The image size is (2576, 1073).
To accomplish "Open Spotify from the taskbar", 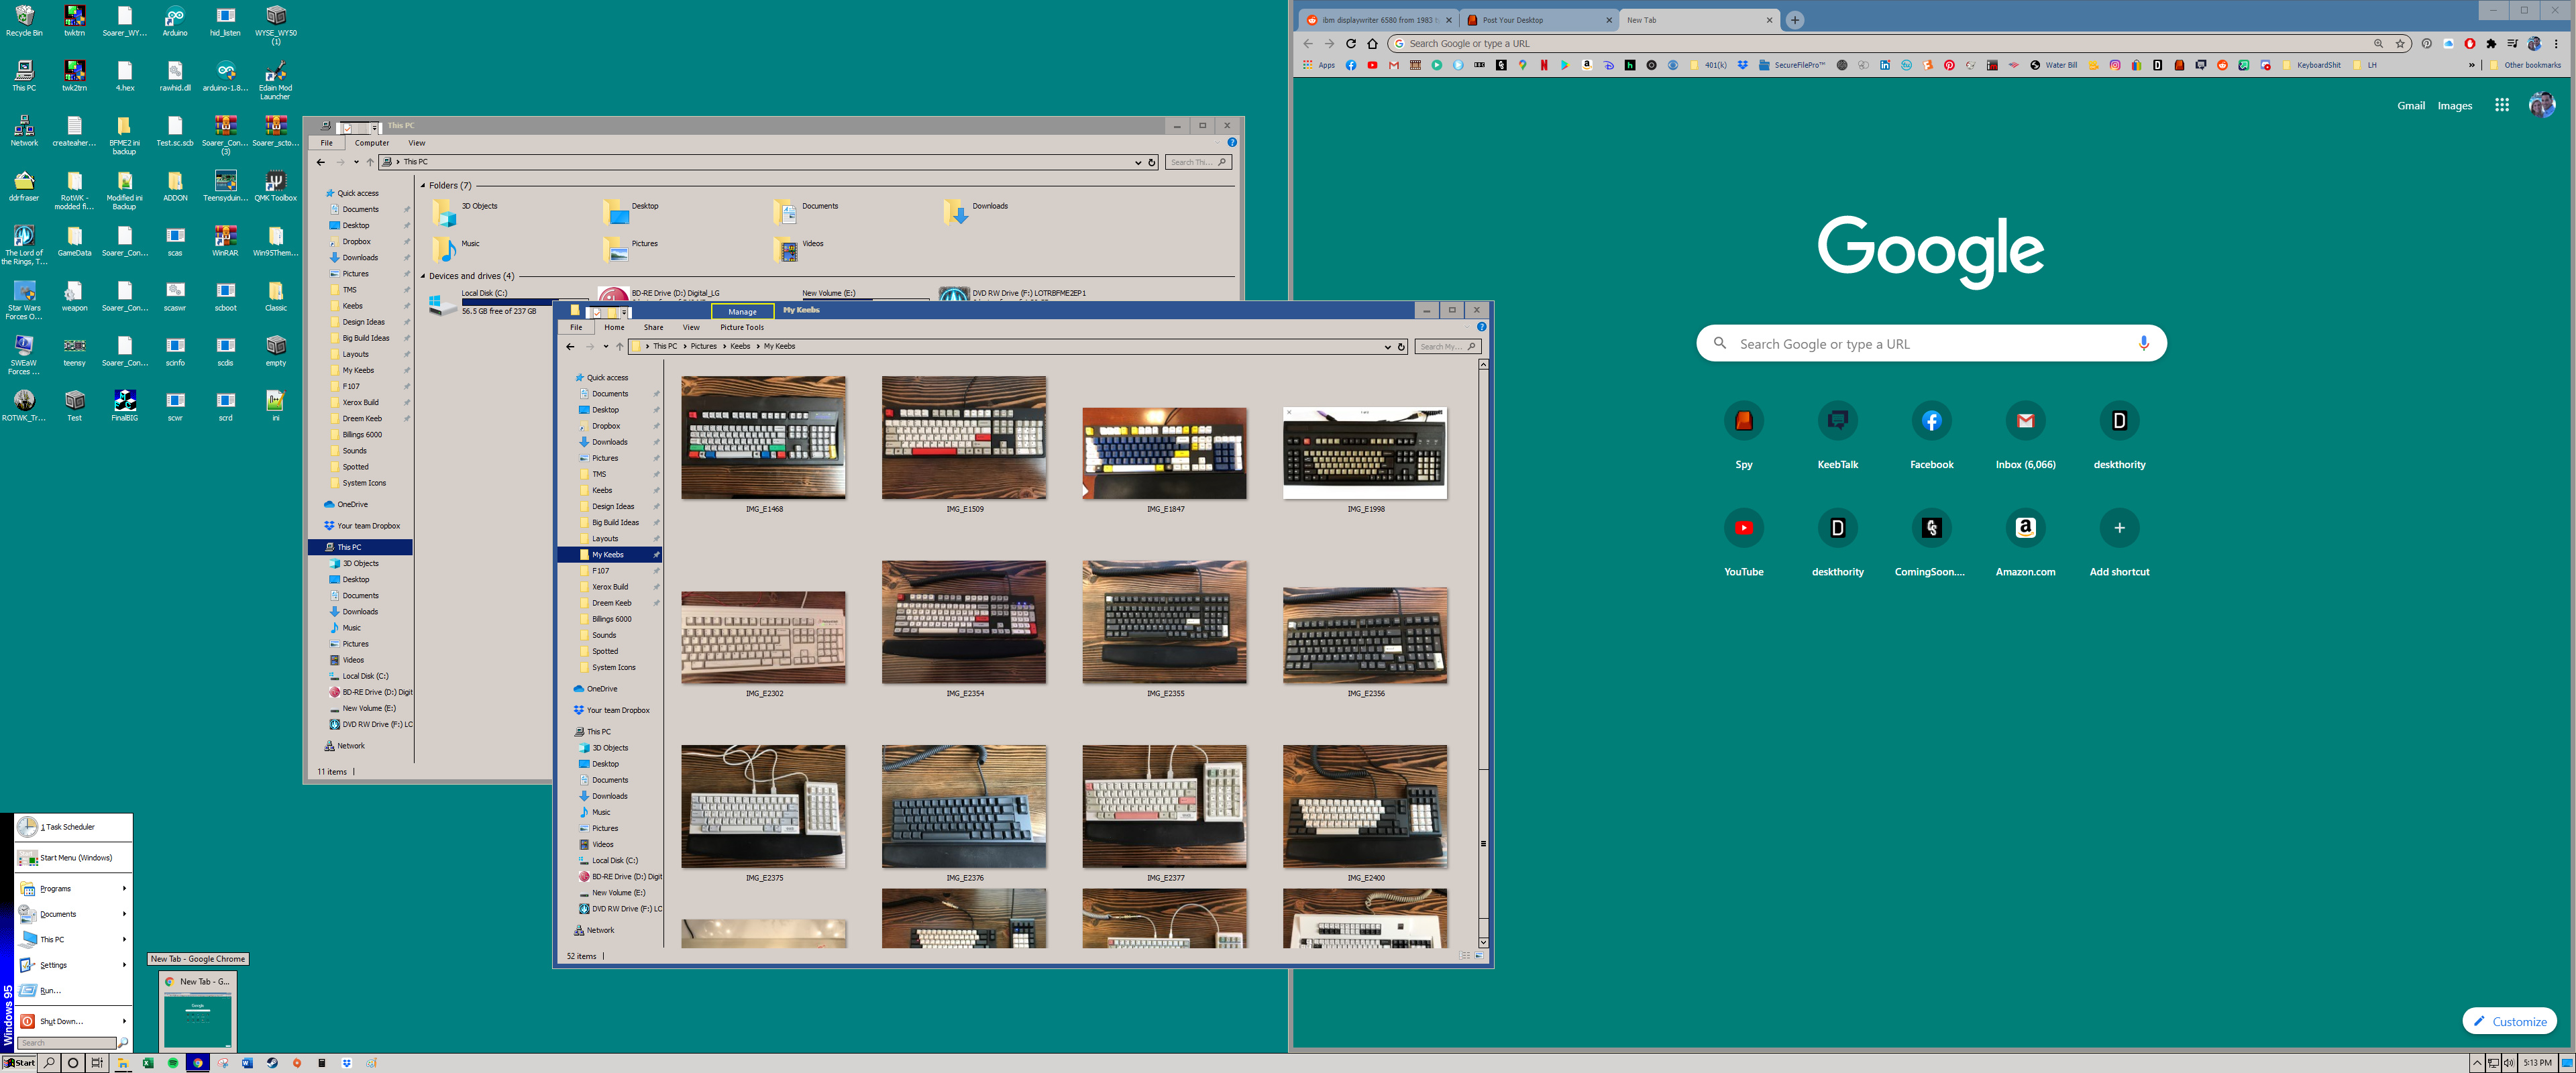I will [173, 1063].
